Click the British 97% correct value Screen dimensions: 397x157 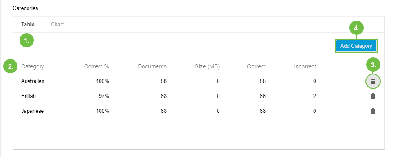pyautogui.click(x=104, y=96)
